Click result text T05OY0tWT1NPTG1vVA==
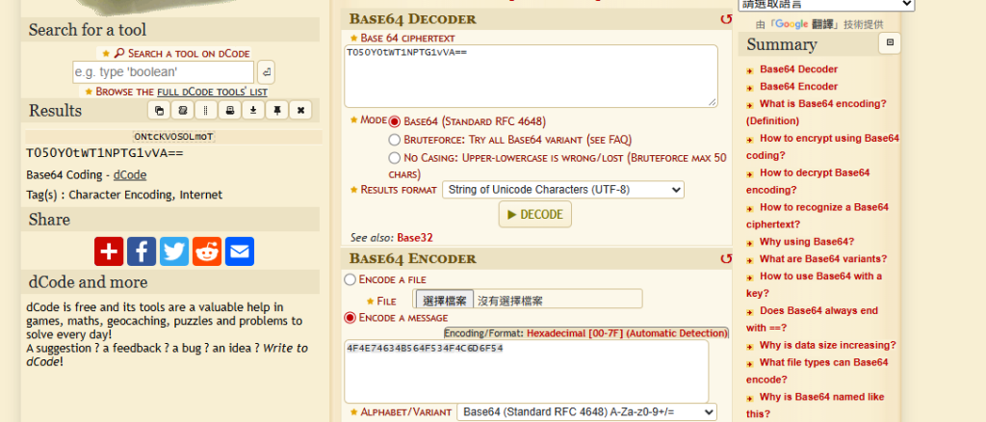Image resolution: width=986 pixels, height=422 pixels. (x=105, y=153)
